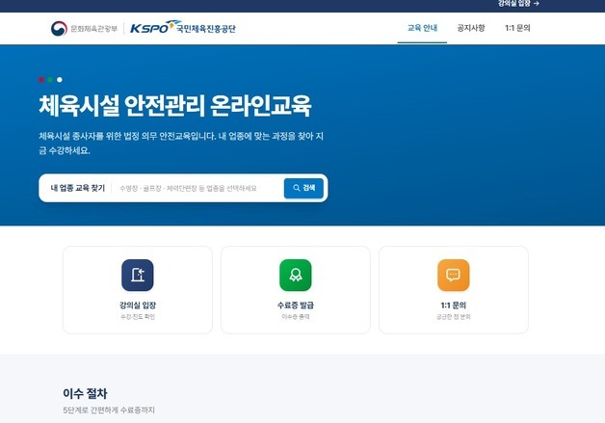605x423 pixels.
Task: Open the 강의실 입장 door icon
Action: point(138,275)
